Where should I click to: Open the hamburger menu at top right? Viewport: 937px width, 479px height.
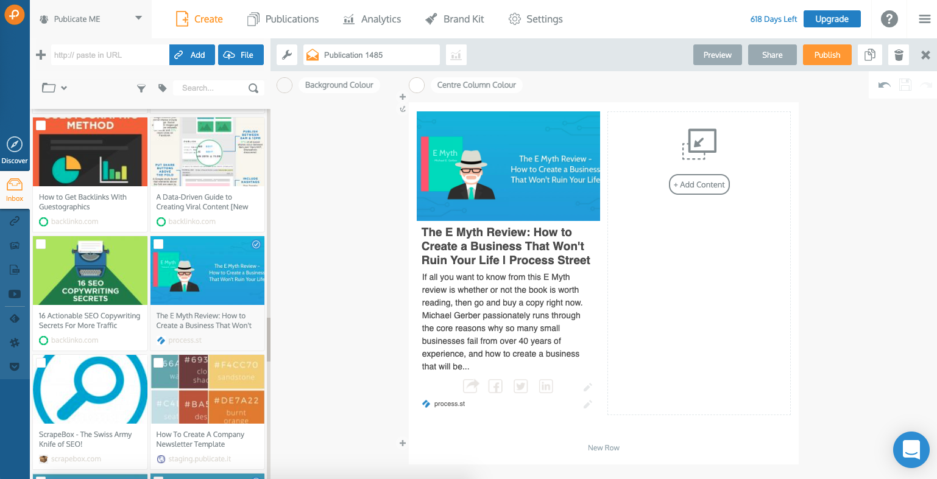coord(924,19)
